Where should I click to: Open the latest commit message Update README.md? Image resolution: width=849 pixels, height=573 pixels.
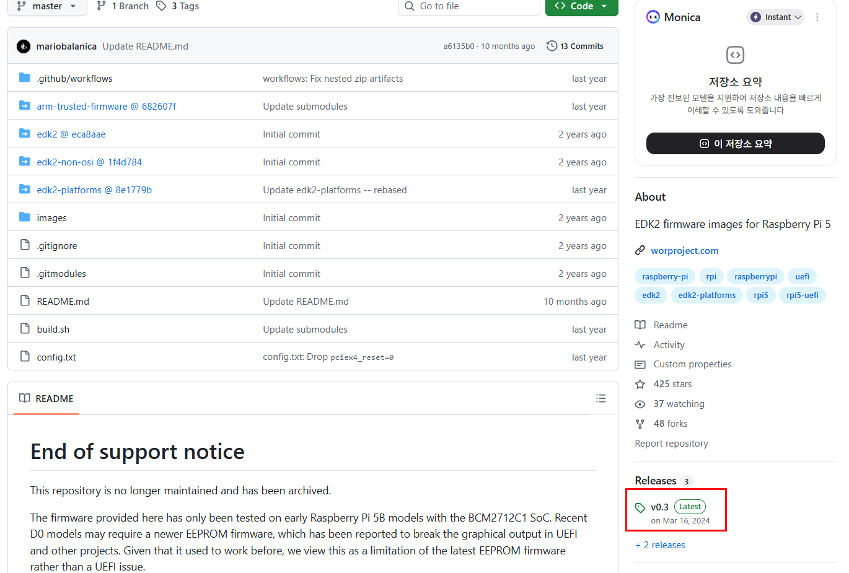point(146,46)
